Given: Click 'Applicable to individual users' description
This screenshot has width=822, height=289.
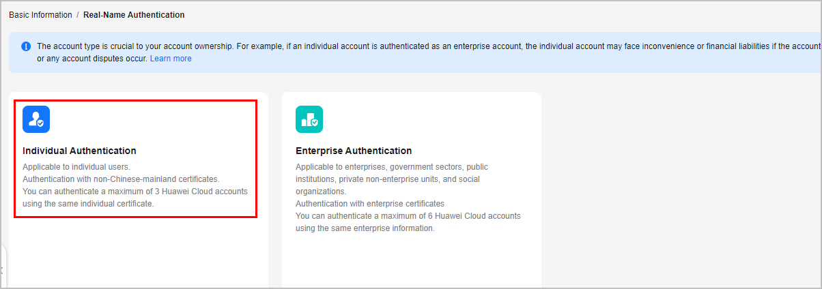Looking at the screenshot, I should click(76, 167).
